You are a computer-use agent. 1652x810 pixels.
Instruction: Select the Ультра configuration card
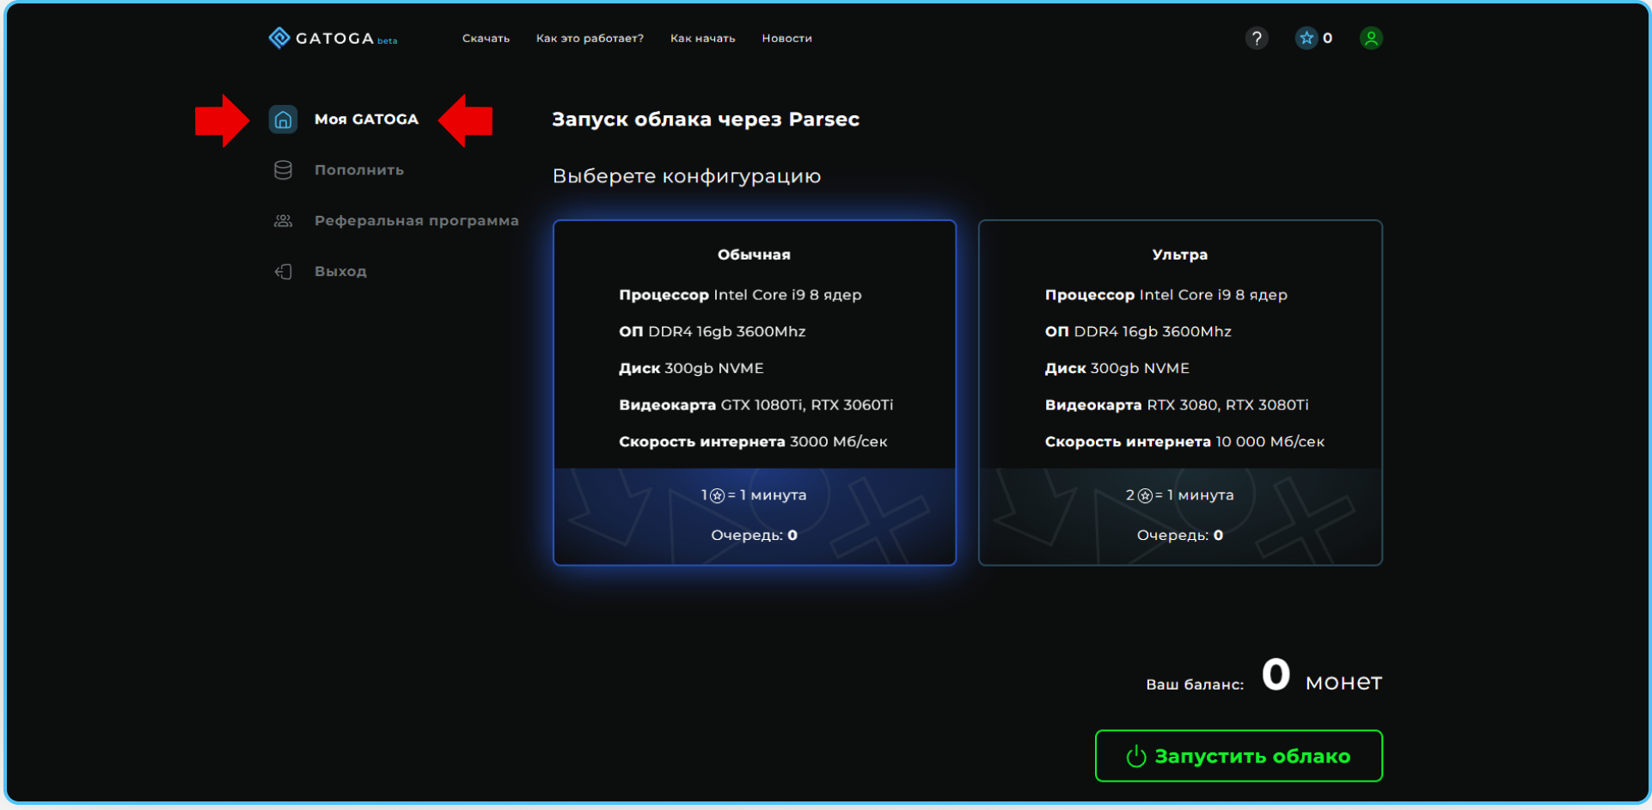tap(1180, 392)
